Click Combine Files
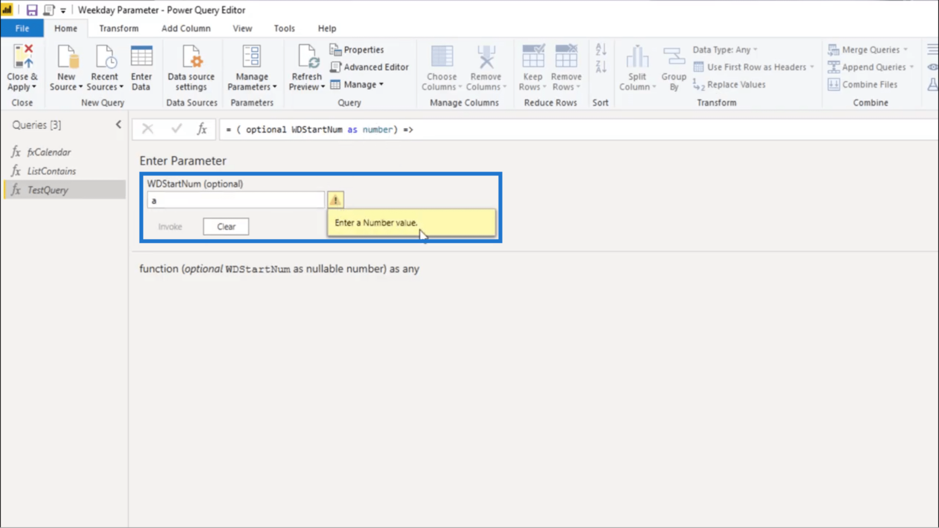Image resolution: width=939 pixels, height=528 pixels. point(863,84)
